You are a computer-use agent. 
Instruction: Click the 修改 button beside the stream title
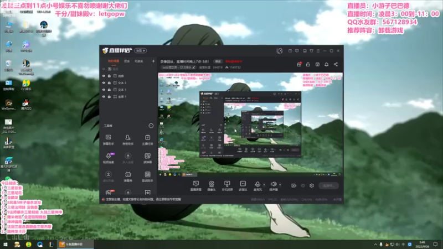[218, 61]
